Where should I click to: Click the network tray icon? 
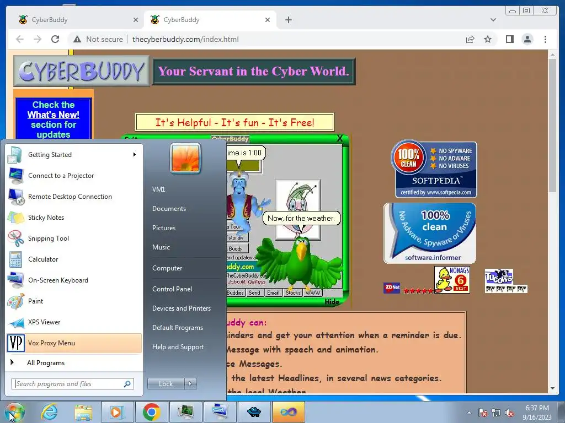point(496,413)
